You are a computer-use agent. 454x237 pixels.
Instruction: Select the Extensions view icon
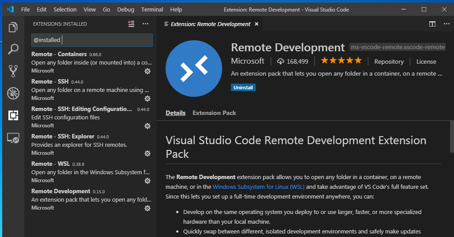pos(13,115)
